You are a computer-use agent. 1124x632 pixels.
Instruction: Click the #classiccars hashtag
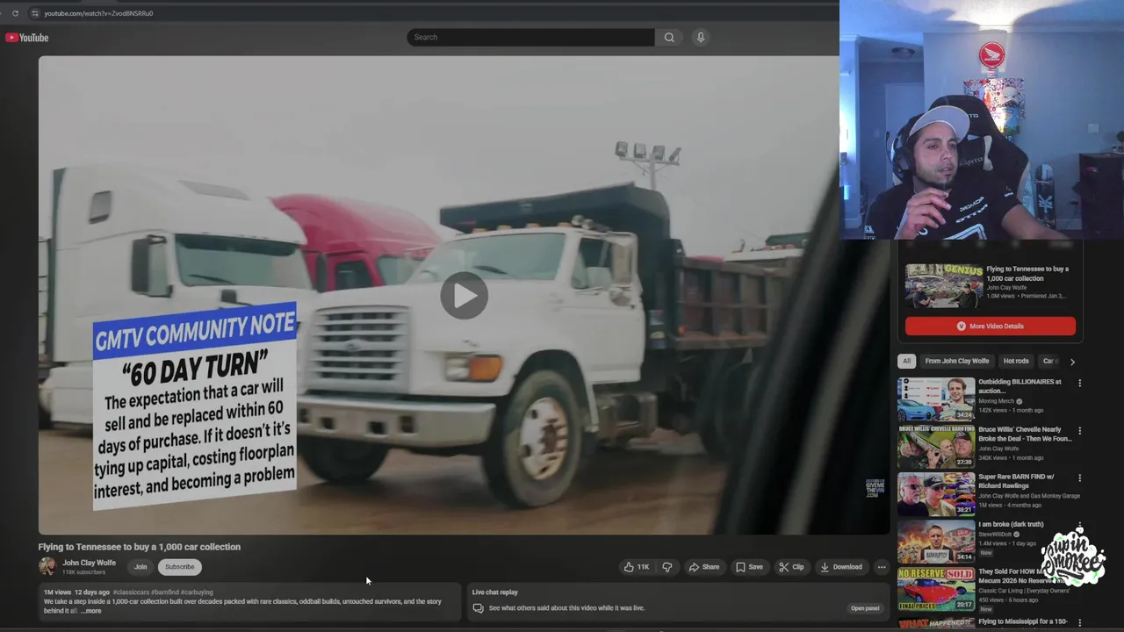pos(131,592)
